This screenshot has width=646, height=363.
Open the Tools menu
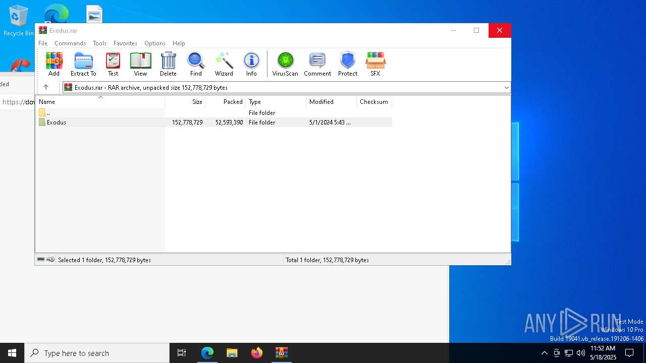coord(99,43)
